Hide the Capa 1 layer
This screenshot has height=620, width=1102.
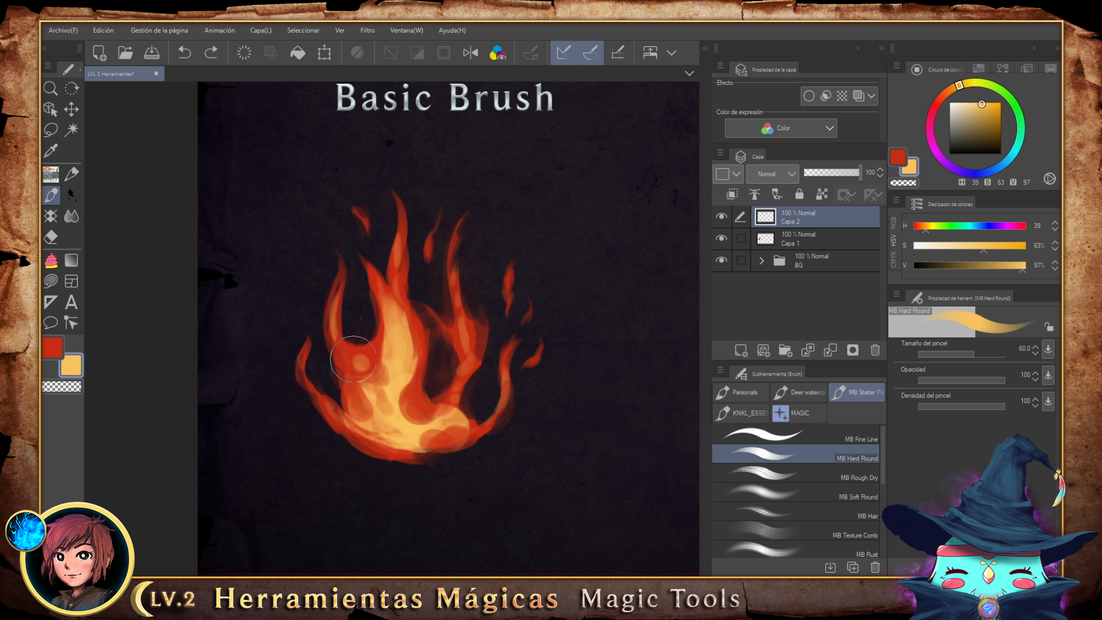click(721, 238)
